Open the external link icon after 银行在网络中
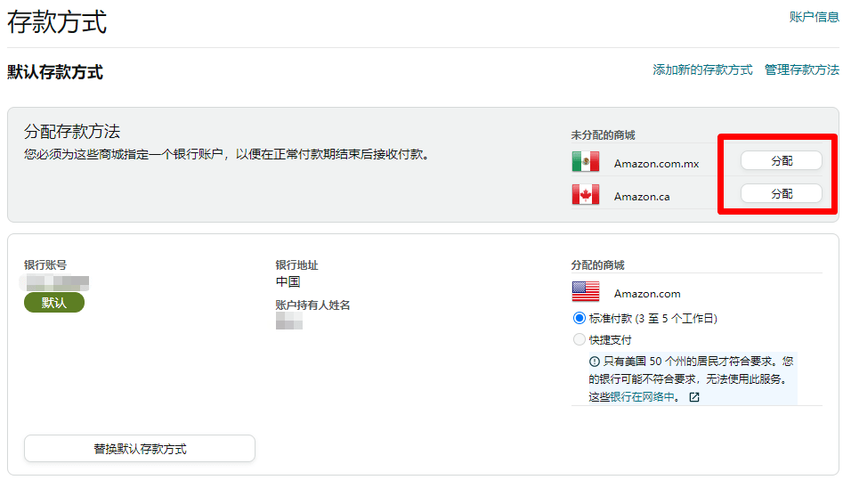The height and width of the screenshot is (488, 851). click(694, 397)
